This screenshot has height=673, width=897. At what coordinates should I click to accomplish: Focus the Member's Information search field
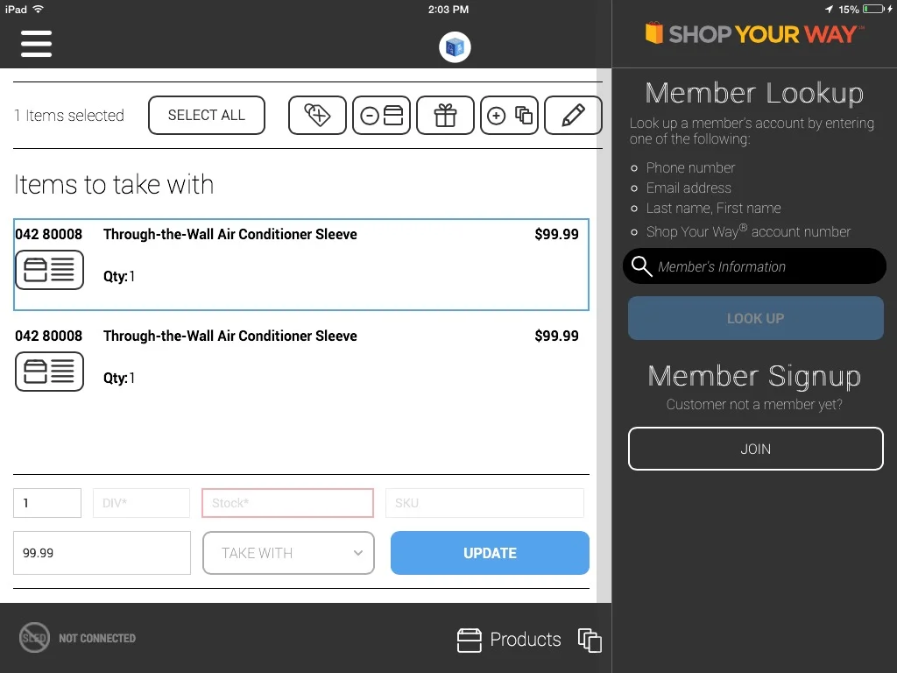click(x=754, y=266)
